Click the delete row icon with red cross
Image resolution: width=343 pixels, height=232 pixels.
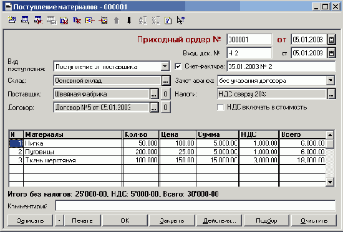(38, 21)
